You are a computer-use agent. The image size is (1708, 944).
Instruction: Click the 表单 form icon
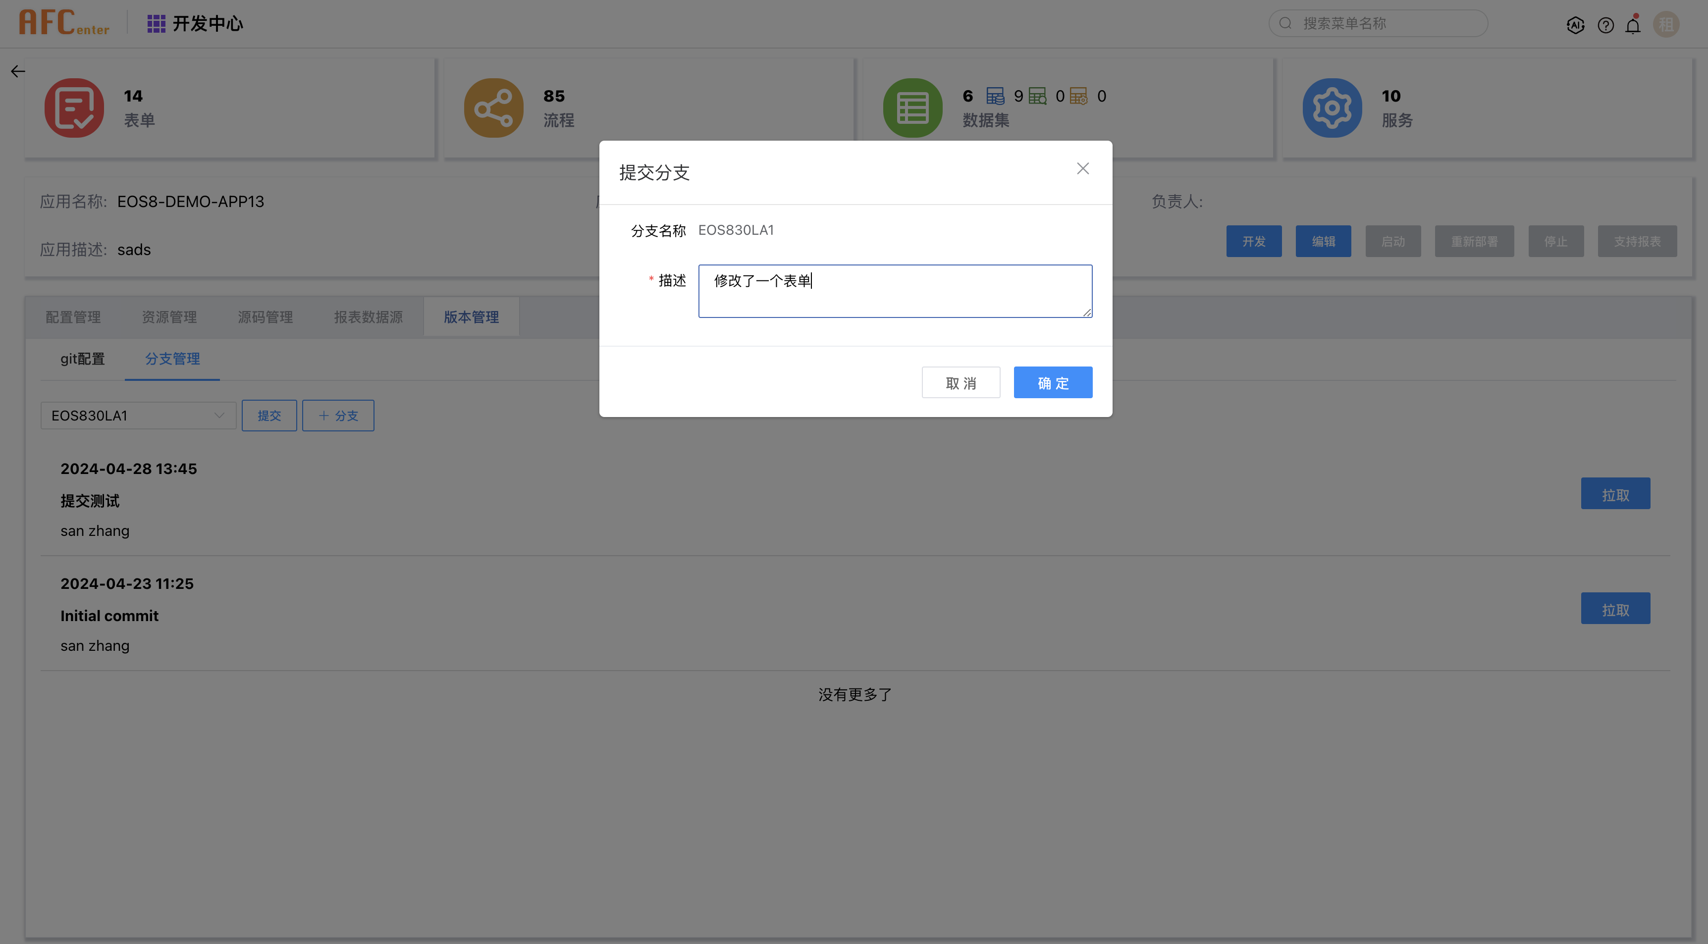[x=74, y=107]
